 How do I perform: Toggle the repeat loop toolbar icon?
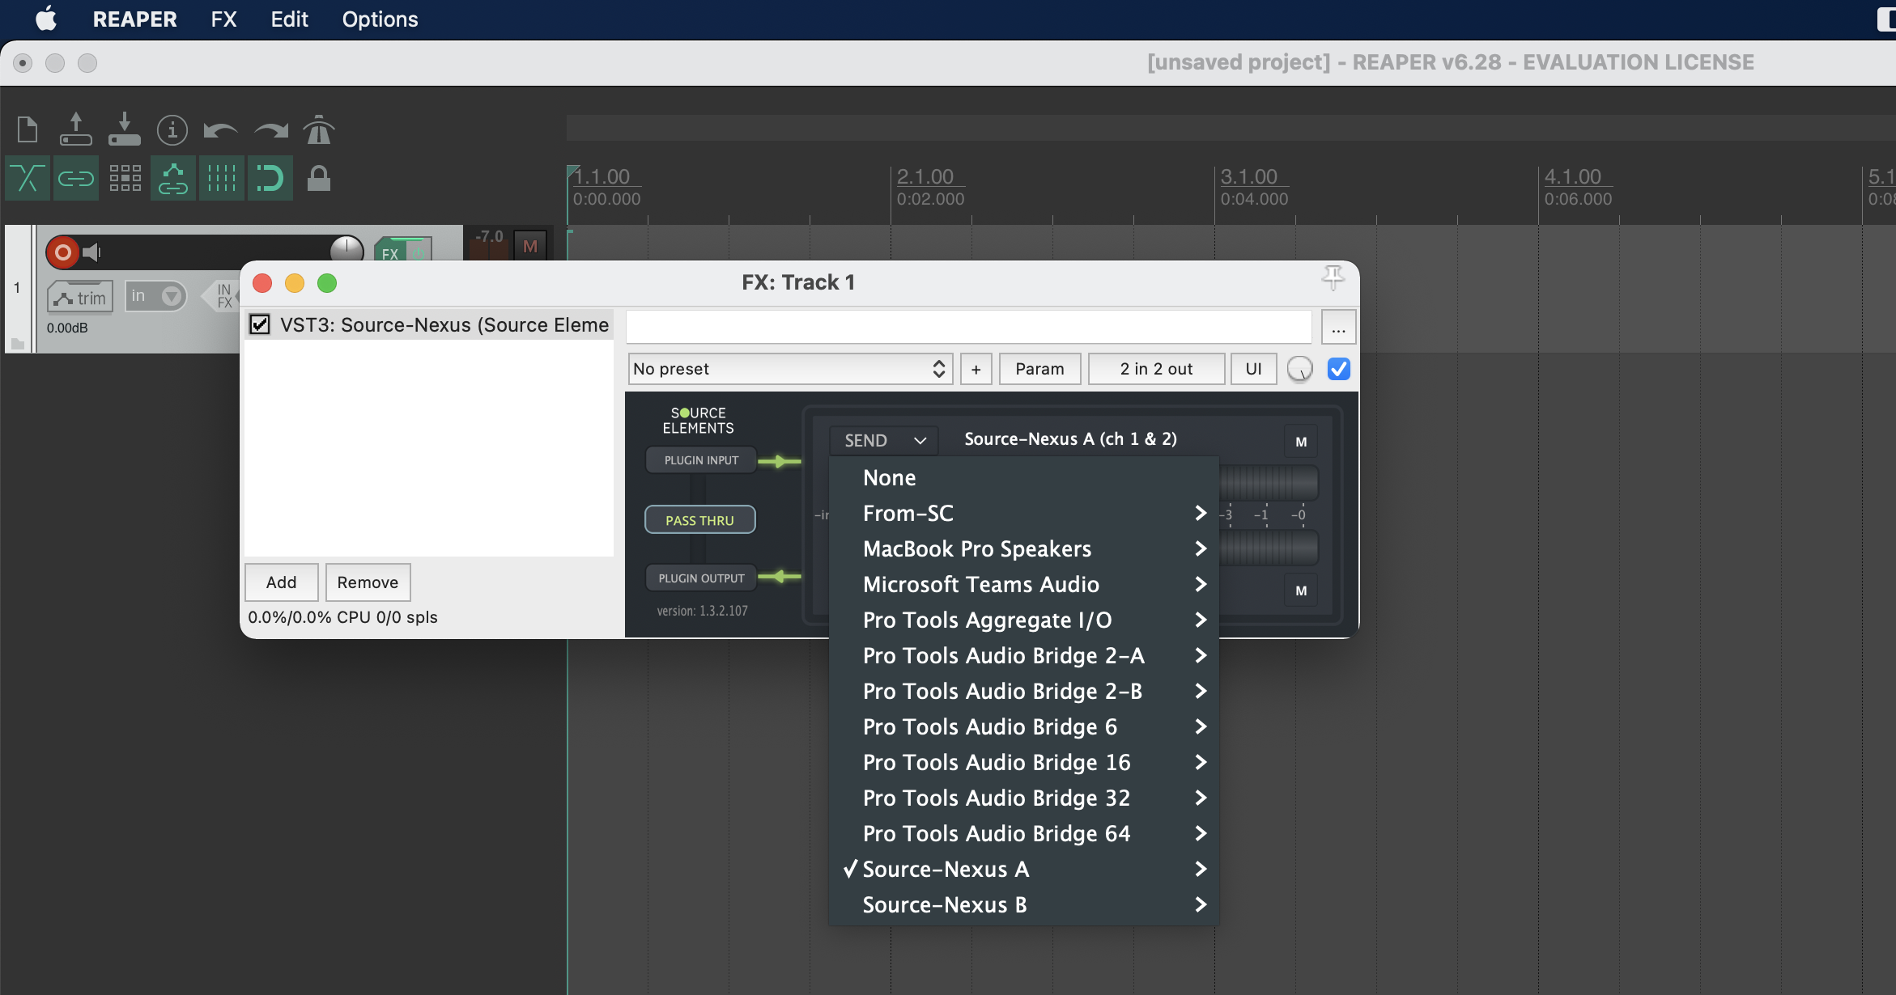coord(270,178)
